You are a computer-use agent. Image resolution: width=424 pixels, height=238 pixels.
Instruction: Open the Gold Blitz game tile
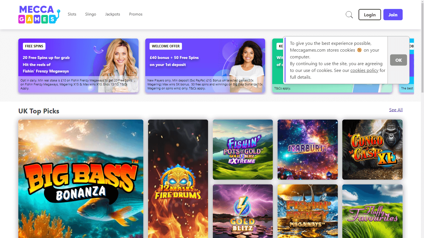click(x=243, y=211)
